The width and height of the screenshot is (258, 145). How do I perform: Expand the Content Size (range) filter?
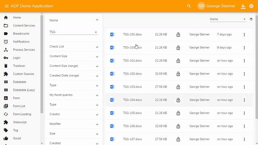[x=74, y=66]
